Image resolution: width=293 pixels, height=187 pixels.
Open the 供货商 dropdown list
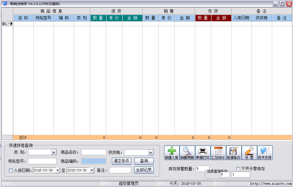(151, 152)
